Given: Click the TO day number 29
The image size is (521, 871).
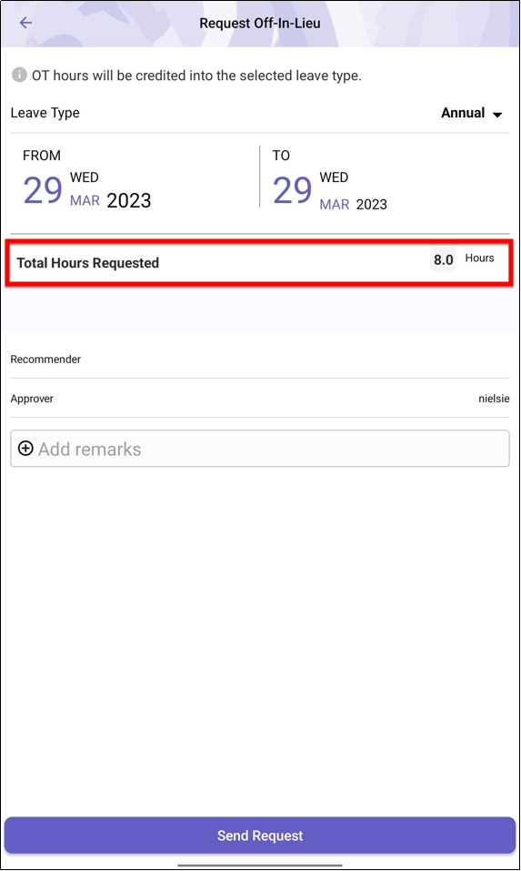Looking at the screenshot, I should [x=293, y=190].
